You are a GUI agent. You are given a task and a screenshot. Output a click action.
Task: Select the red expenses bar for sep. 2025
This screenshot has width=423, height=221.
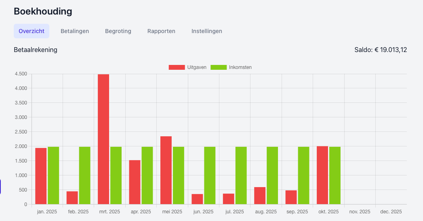pyautogui.click(x=291, y=197)
